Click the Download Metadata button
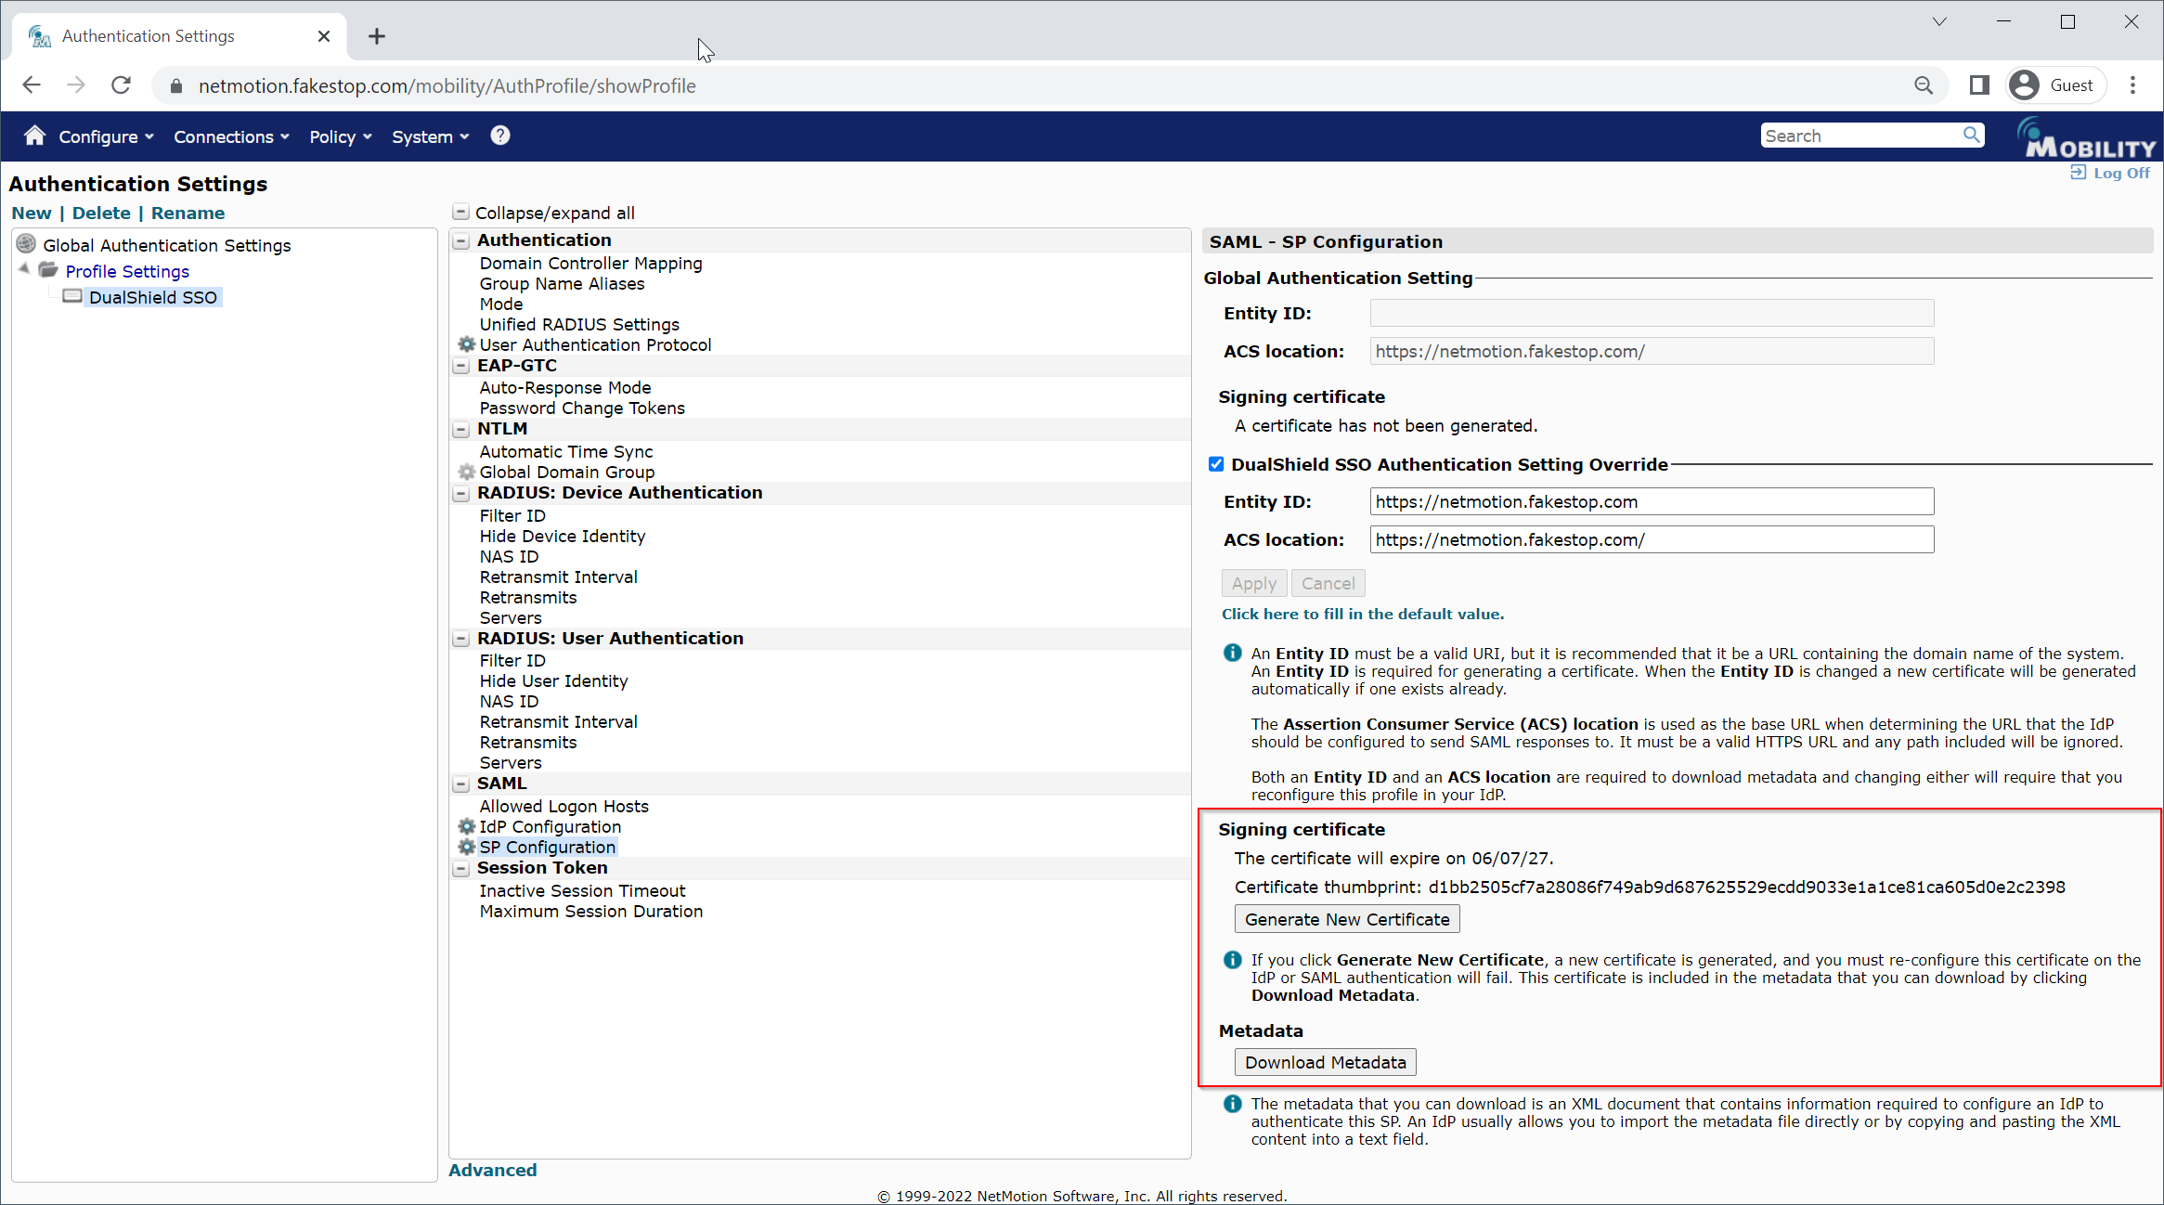The image size is (2164, 1205). (1325, 1062)
